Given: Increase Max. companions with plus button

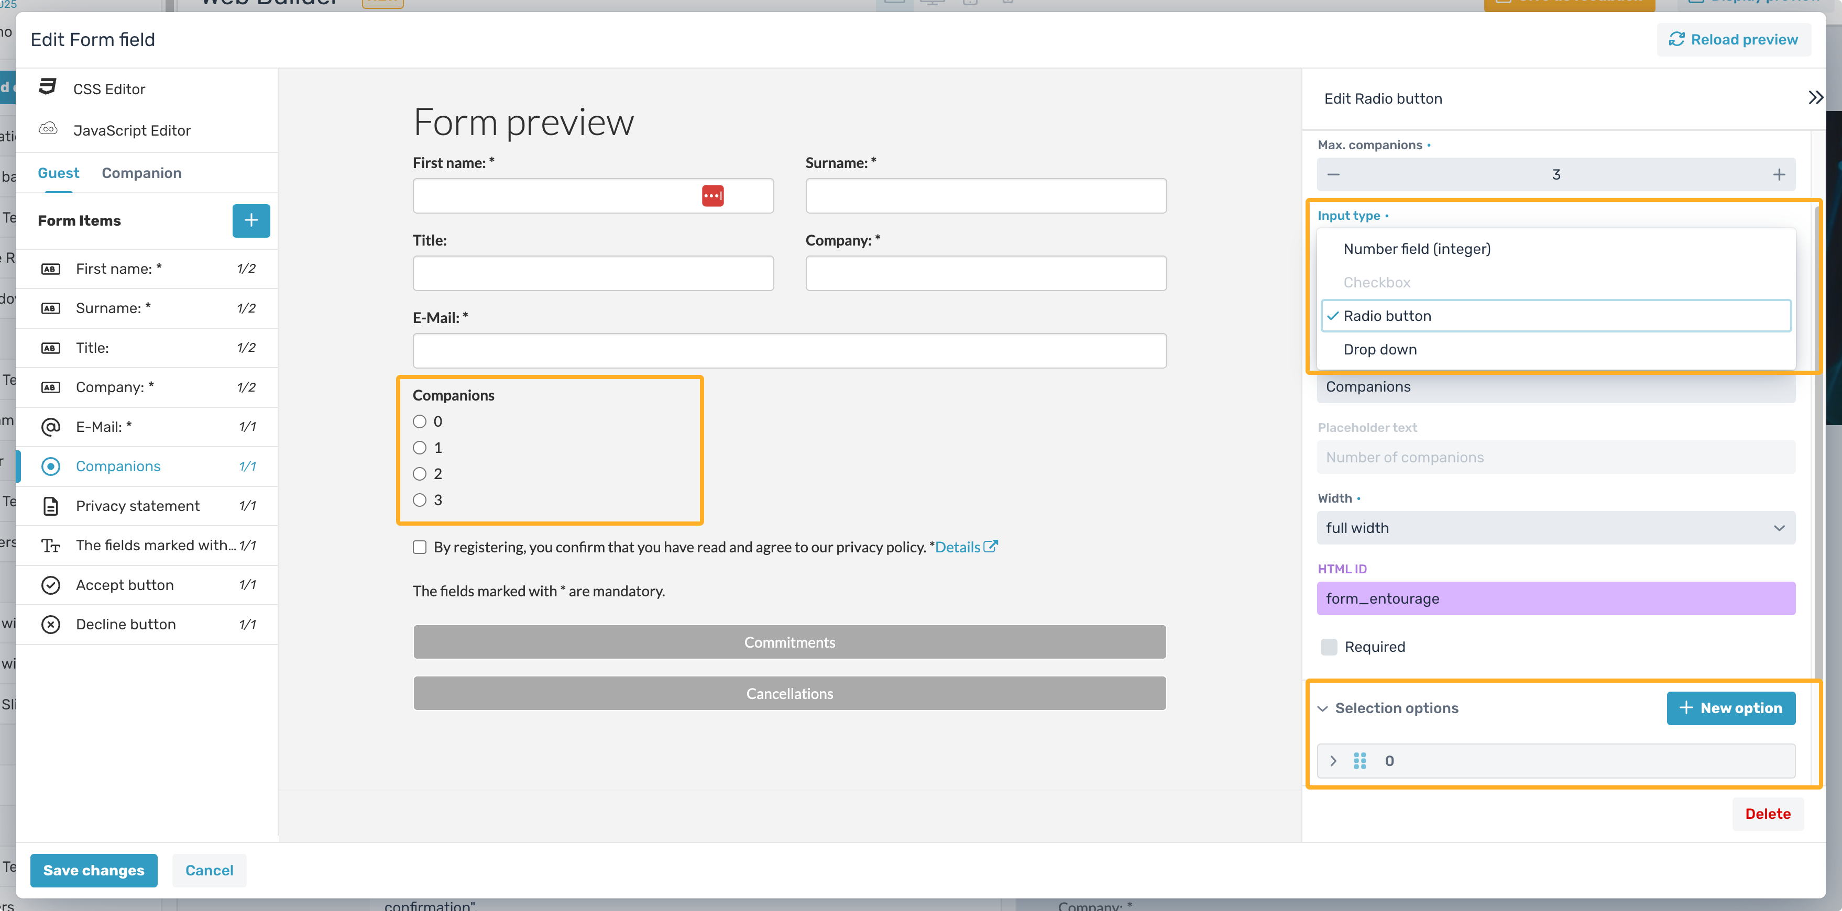Looking at the screenshot, I should point(1779,174).
